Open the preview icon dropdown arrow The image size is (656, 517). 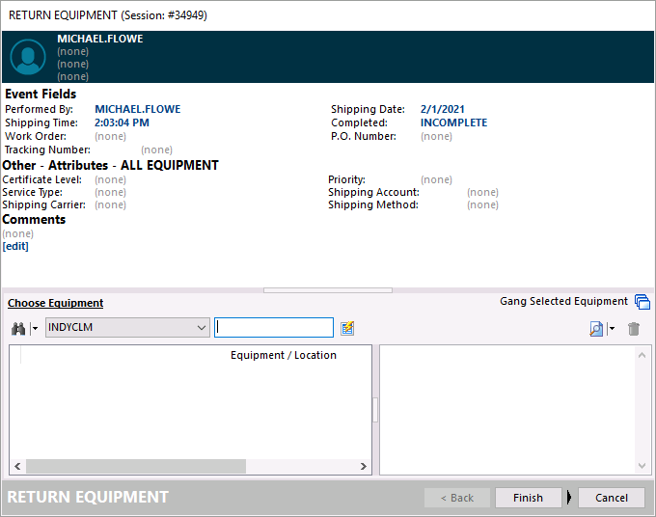coord(612,329)
